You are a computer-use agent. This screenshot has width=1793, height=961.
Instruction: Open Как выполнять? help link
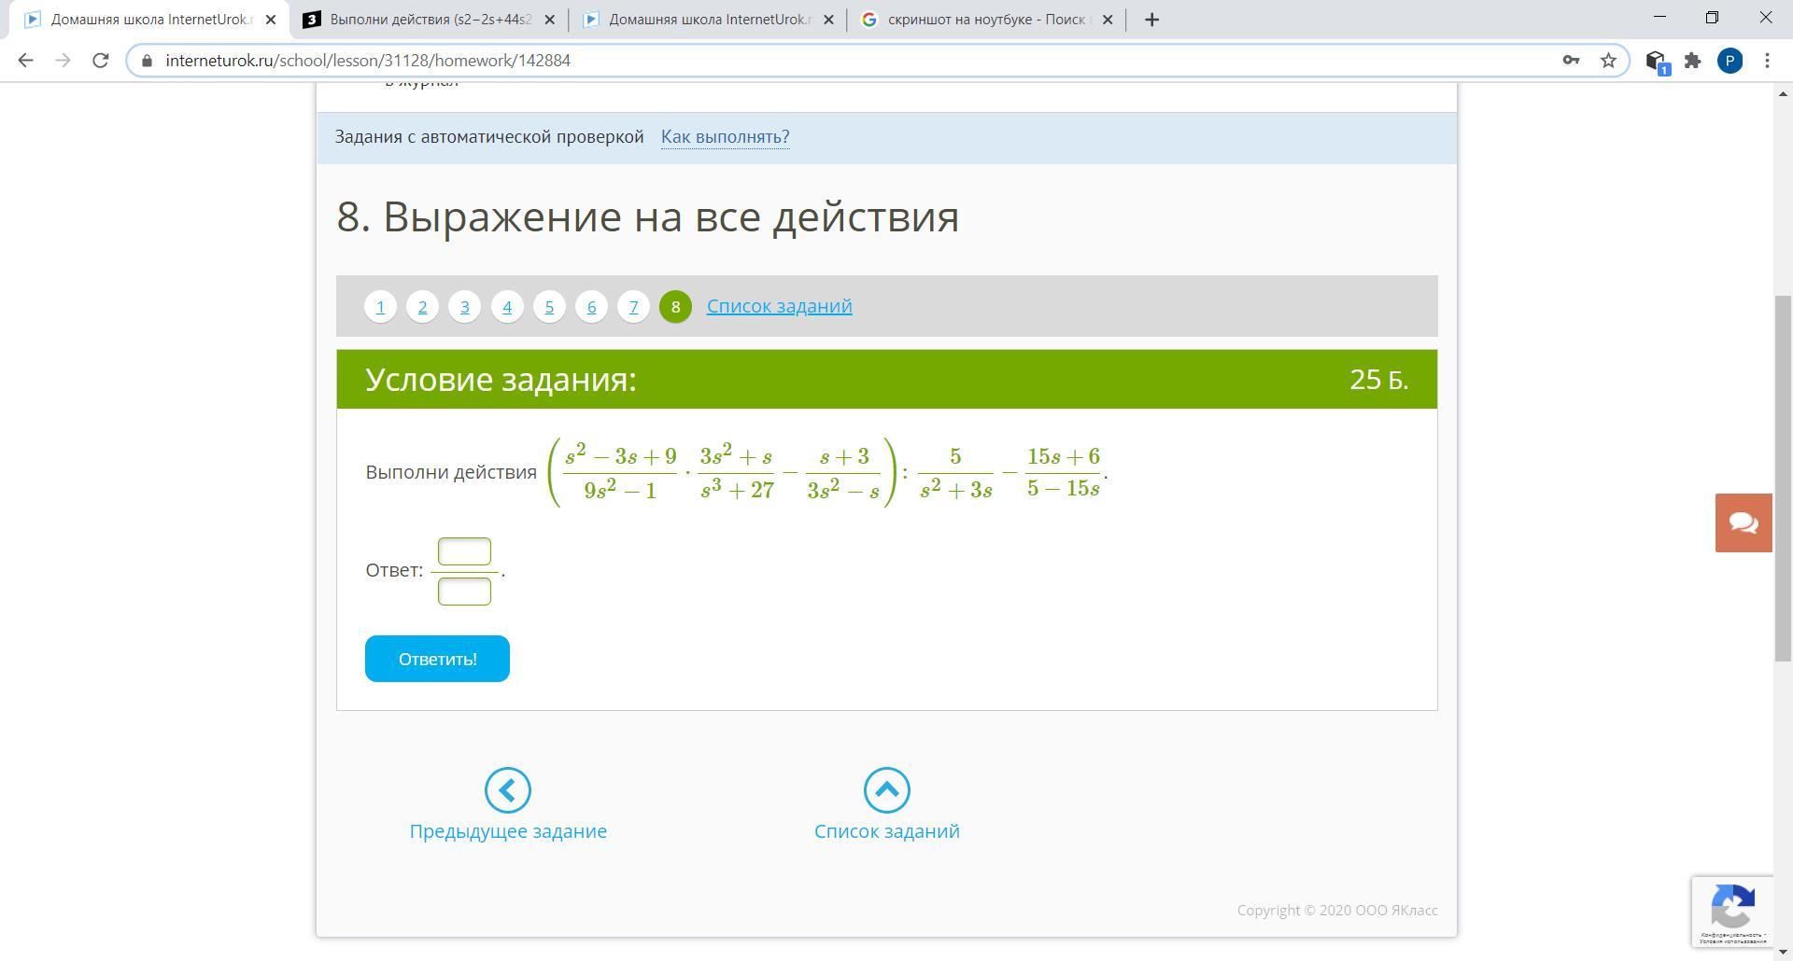click(726, 137)
